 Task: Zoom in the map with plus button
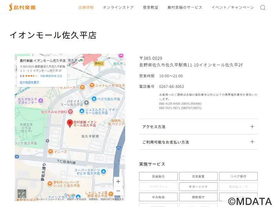pyautogui.click(x=118, y=181)
